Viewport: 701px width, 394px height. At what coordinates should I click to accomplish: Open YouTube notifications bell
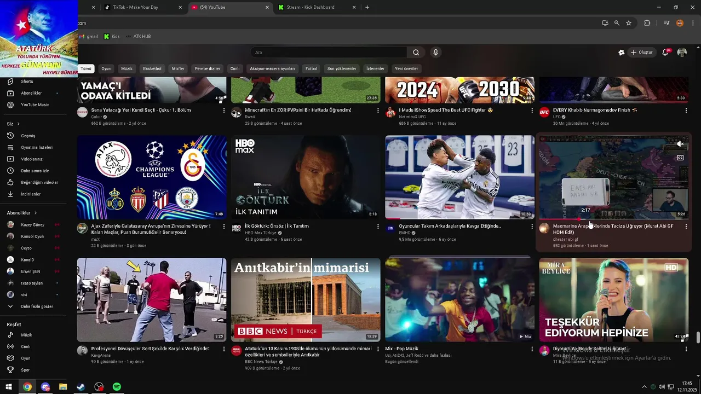coord(665,53)
